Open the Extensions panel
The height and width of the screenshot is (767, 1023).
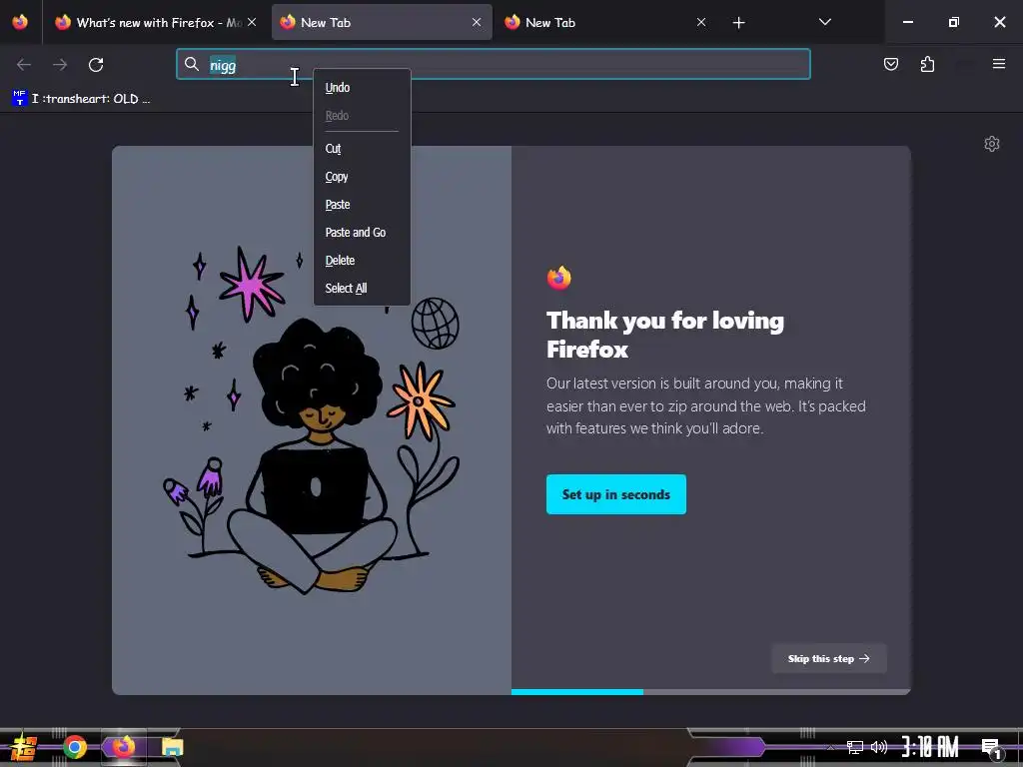pos(927,64)
